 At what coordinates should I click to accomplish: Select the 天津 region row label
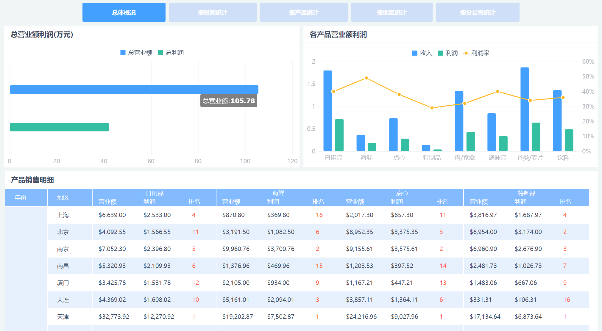click(63, 317)
